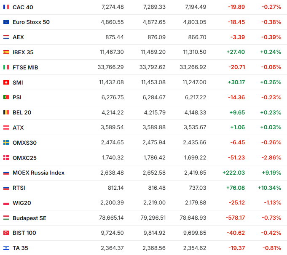Click the Portugal flag icon beside PSI

(x=6, y=97)
